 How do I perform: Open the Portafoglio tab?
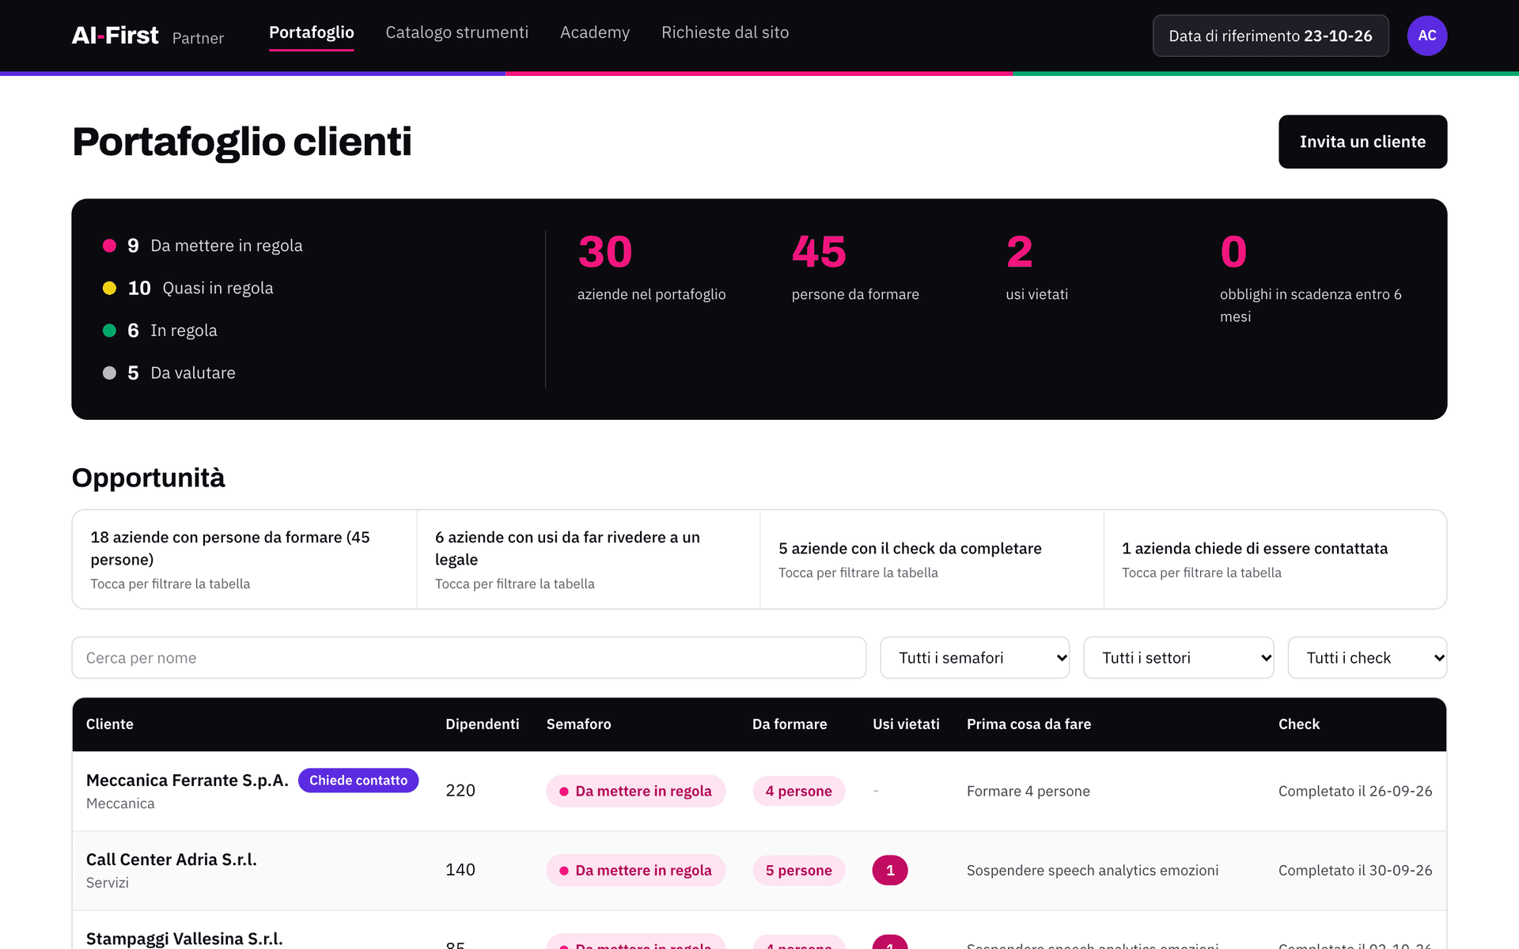(311, 32)
